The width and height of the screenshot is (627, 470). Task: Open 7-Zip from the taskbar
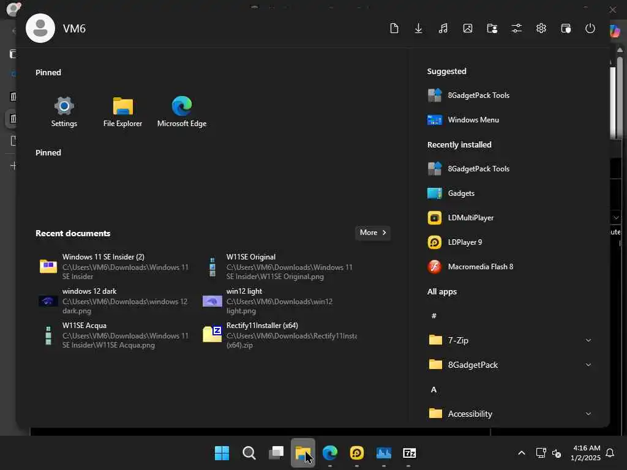coord(410,453)
